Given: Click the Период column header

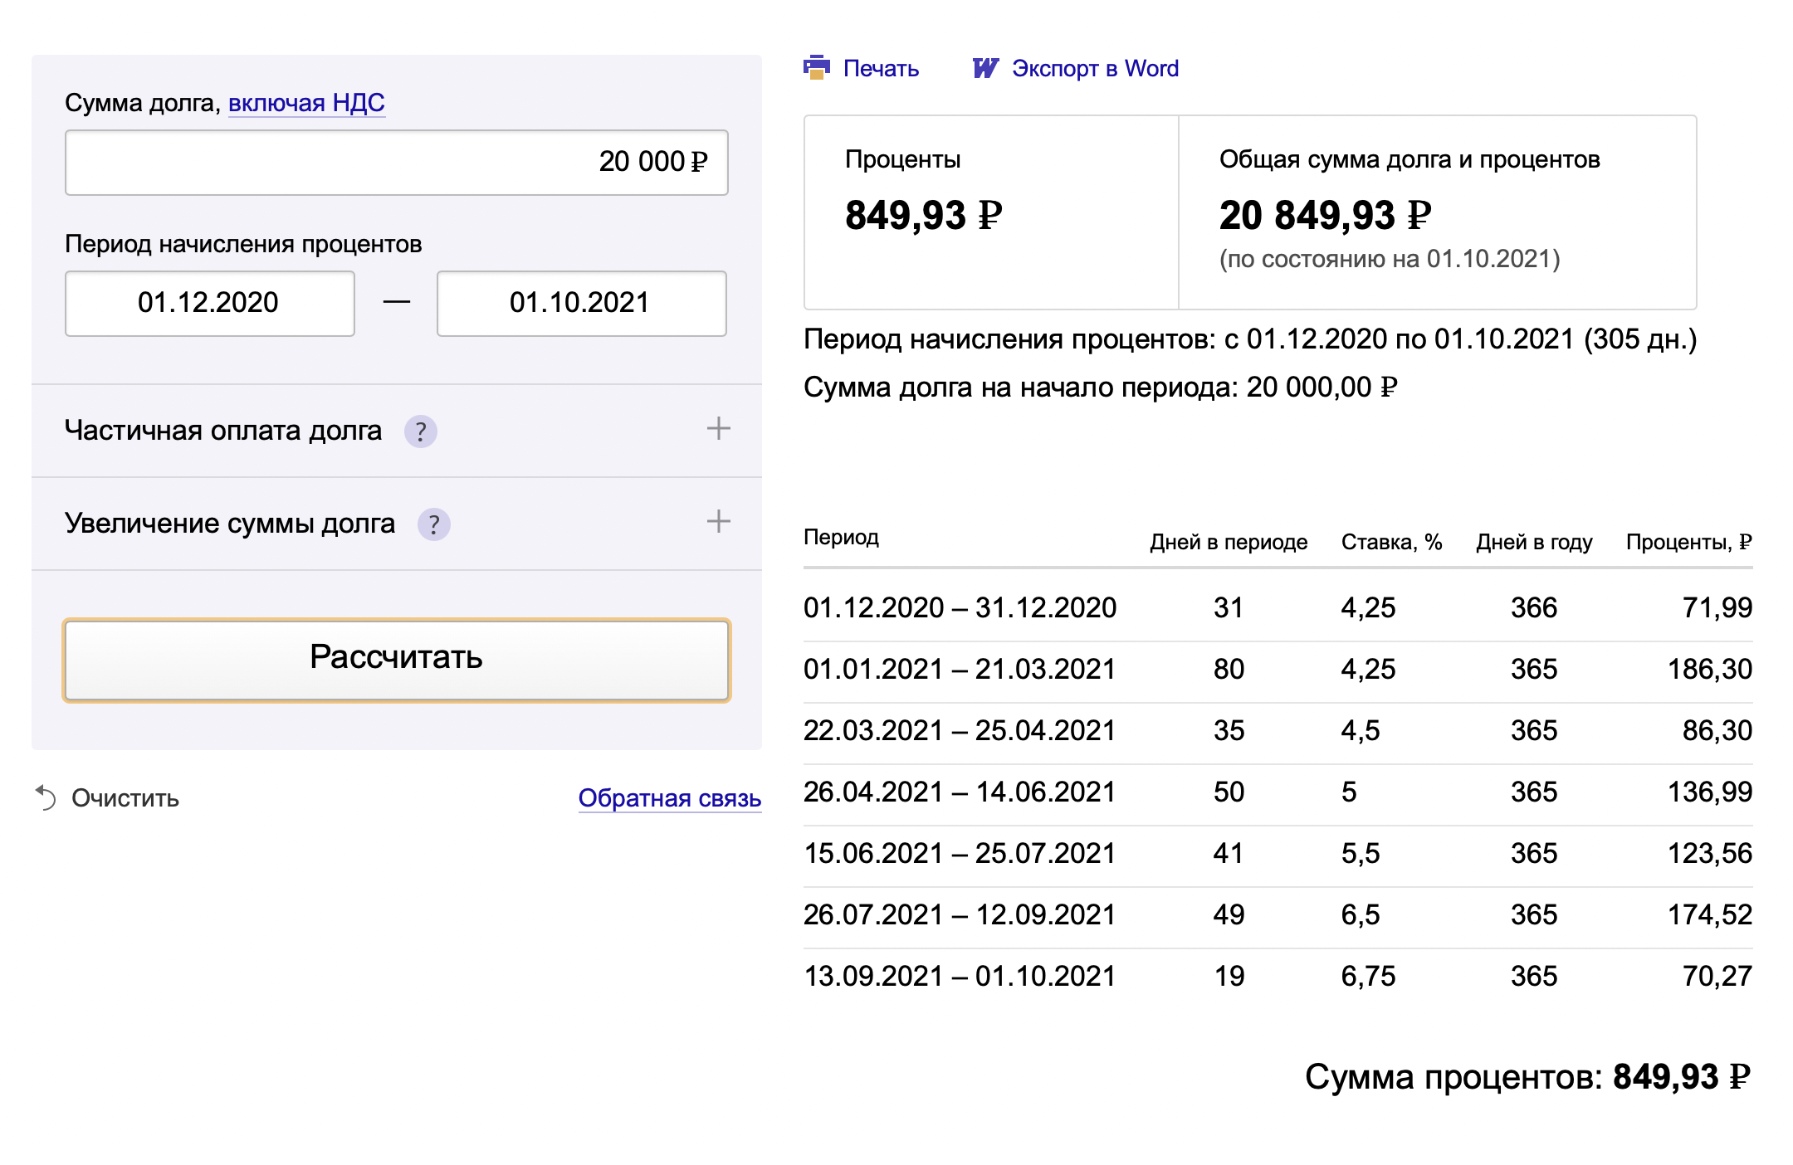Looking at the screenshot, I should pyautogui.click(x=841, y=538).
